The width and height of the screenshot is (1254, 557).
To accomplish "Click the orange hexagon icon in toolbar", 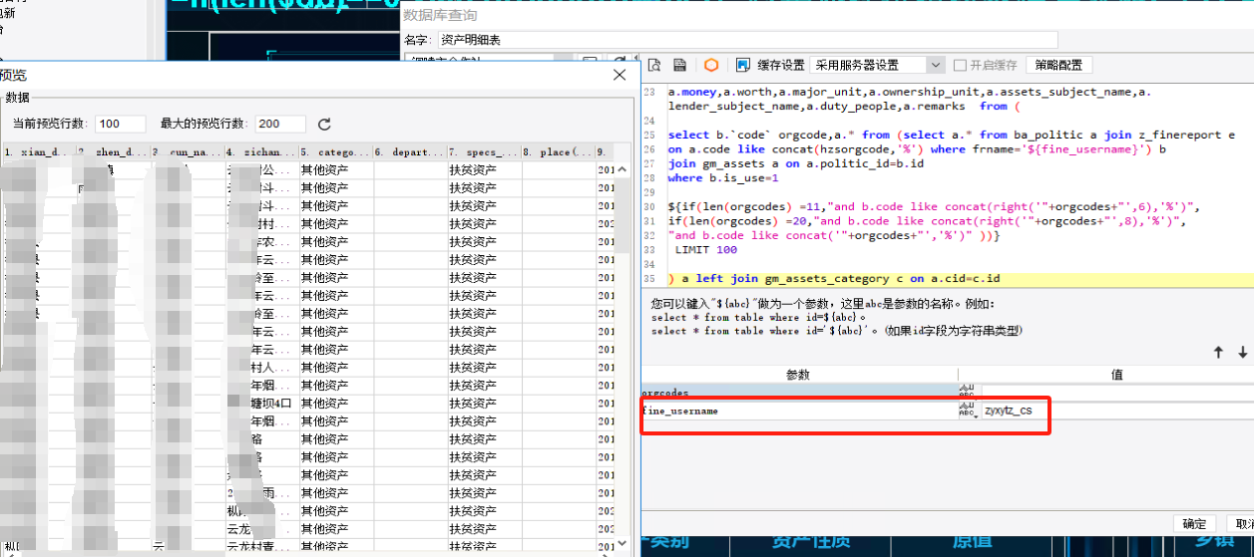I will [711, 65].
